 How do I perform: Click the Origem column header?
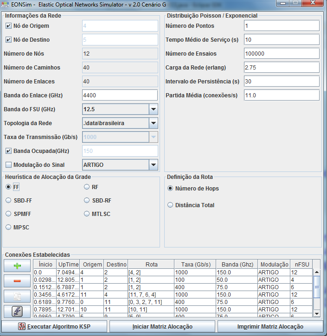(x=92, y=265)
